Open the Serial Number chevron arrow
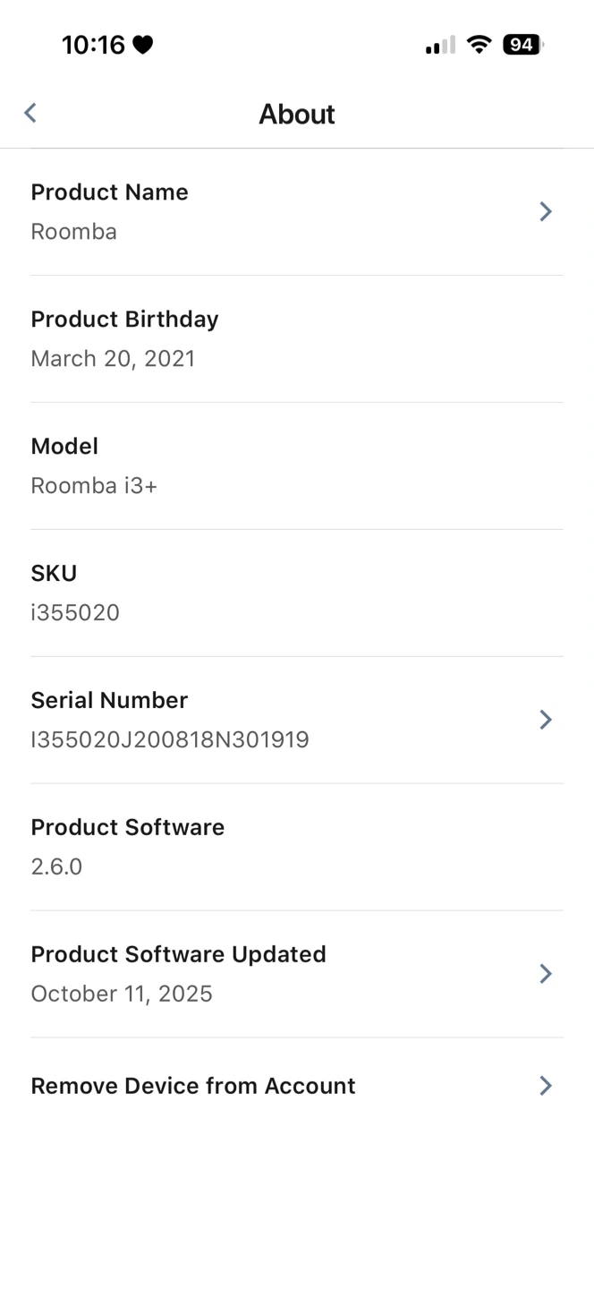 tap(545, 720)
